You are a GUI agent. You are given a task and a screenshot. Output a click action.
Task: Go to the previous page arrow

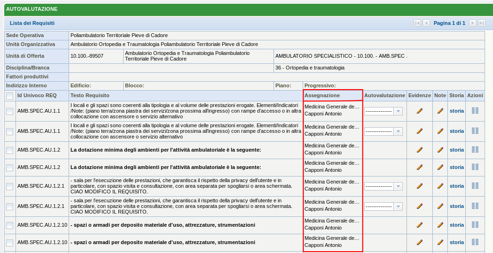pyautogui.click(x=426, y=23)
